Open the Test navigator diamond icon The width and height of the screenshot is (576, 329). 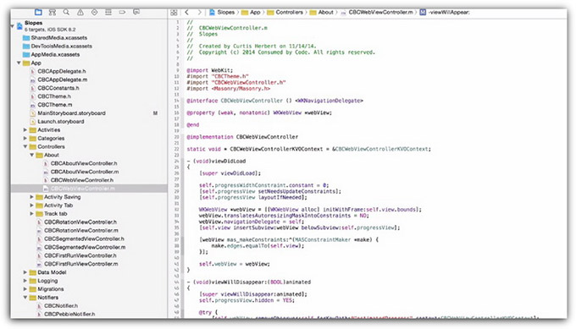coord(94,12)
